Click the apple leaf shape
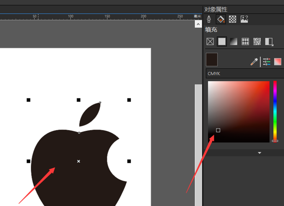This screenshot has height=206, width=284. 89,116
